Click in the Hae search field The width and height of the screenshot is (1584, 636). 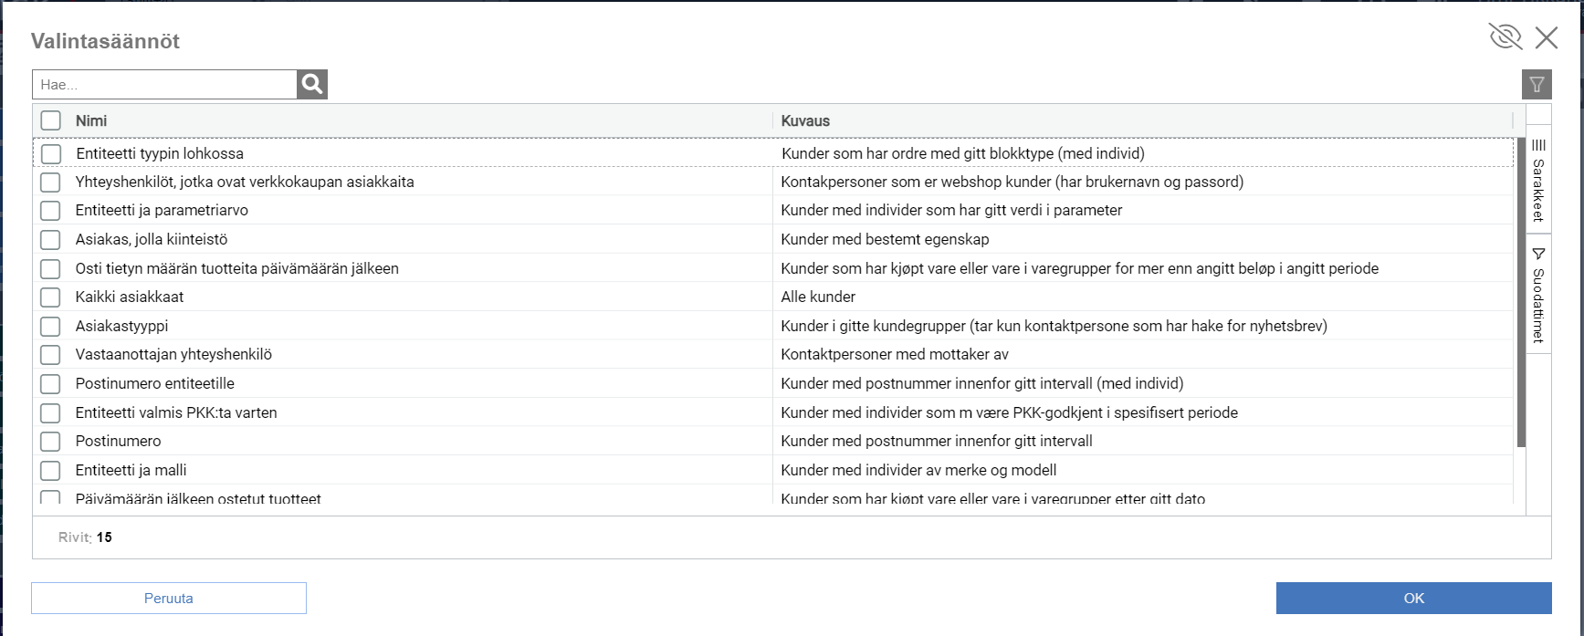pyautogui.click(x=164, y=84)
